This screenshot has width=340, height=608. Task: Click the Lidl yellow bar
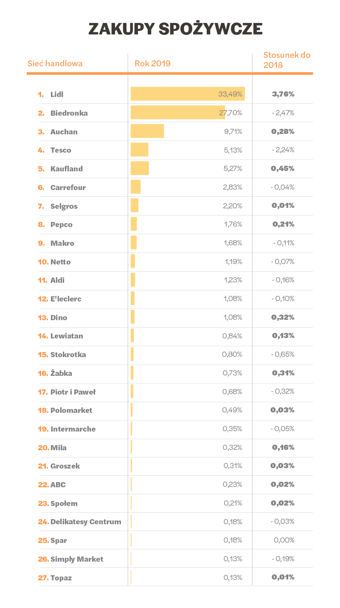pyautogui.click(x=187, y=94)
